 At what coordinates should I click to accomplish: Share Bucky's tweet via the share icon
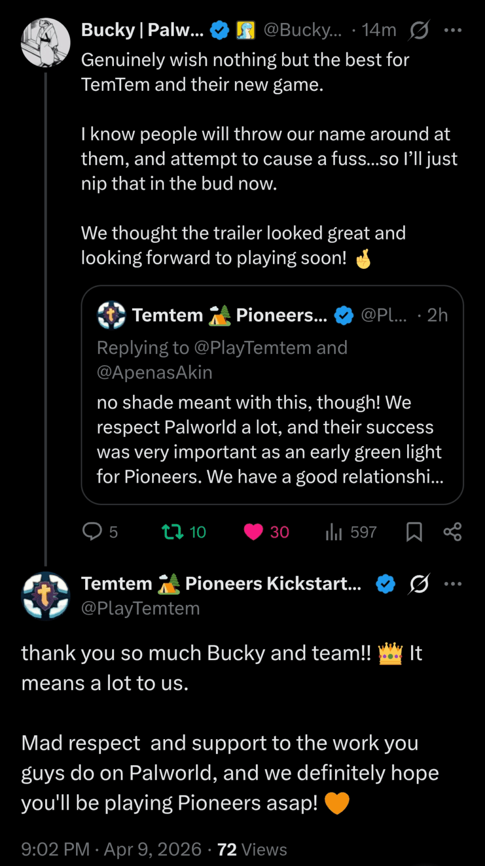click(x=453, y=532)
